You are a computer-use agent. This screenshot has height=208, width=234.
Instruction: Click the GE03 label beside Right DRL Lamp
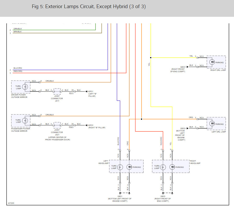tap(183, 67)
